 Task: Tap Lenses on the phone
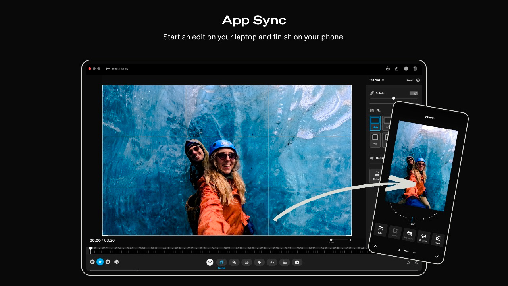tap(394, 232)
